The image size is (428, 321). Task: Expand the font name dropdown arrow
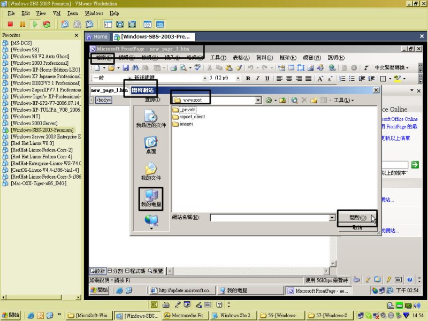coord(205,78)
